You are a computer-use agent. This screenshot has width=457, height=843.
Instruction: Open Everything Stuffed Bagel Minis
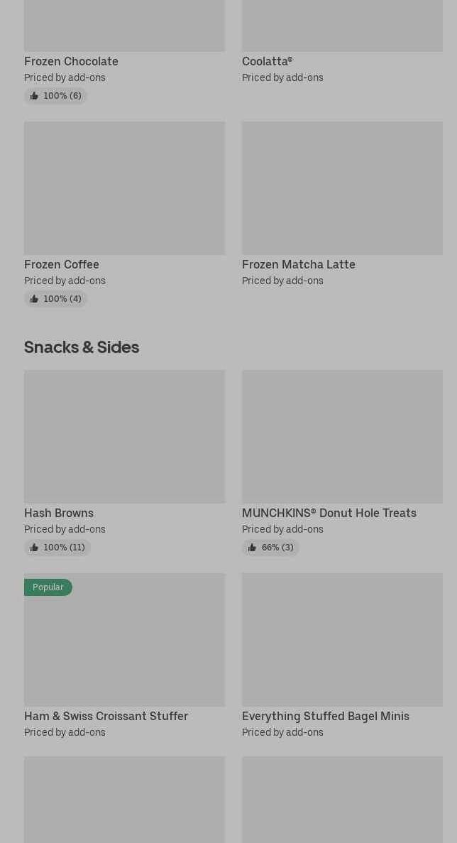[325, 717]
